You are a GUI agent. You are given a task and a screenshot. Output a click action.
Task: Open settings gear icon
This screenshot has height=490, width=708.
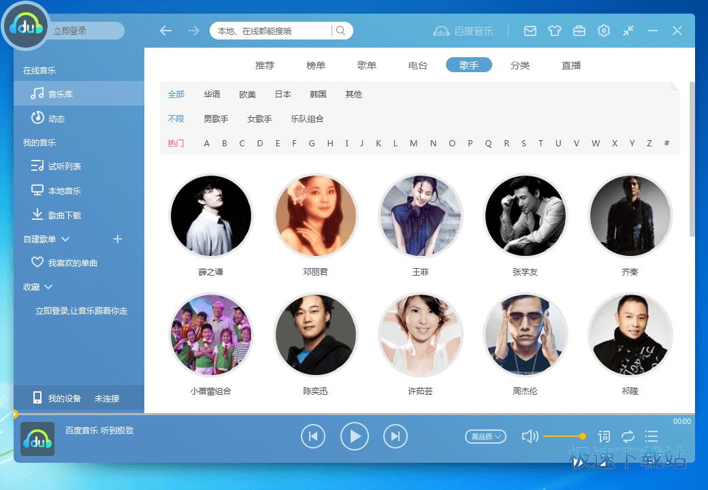pos(604,31)
